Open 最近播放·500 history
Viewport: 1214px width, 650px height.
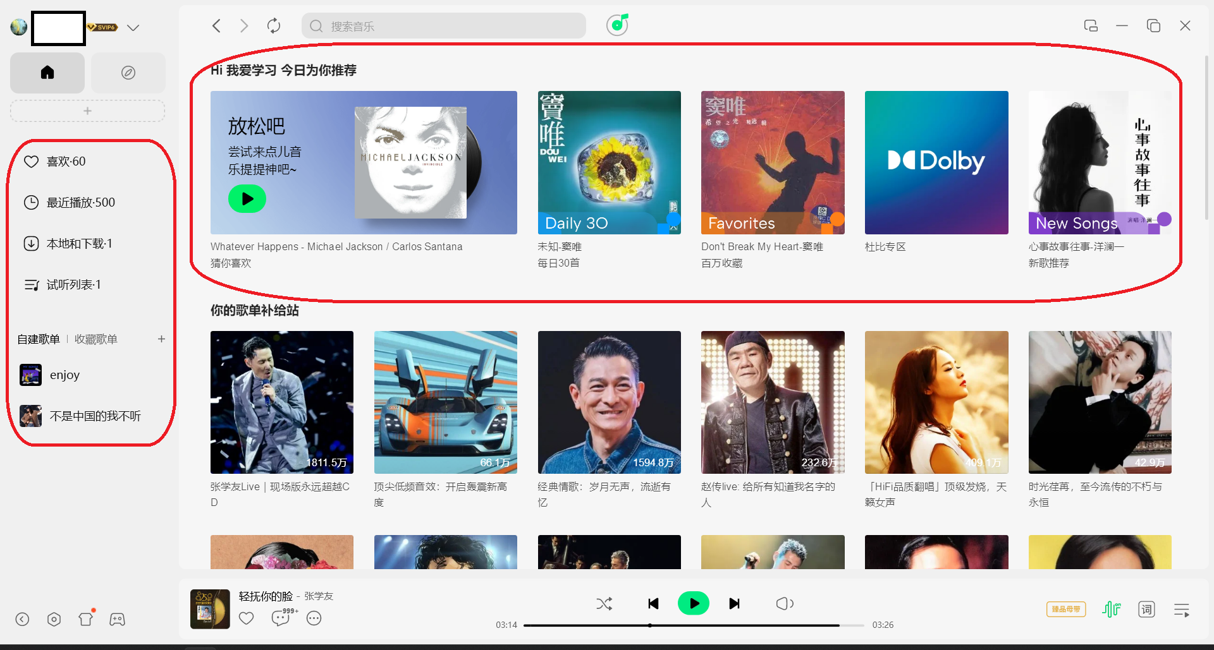(x=70, y=203)
